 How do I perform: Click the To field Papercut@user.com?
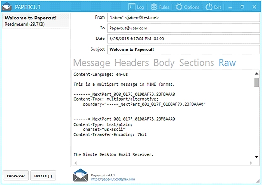tap(183, 28)
